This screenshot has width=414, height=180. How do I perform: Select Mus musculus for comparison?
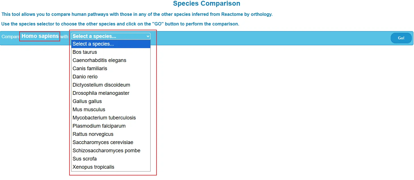89,110
